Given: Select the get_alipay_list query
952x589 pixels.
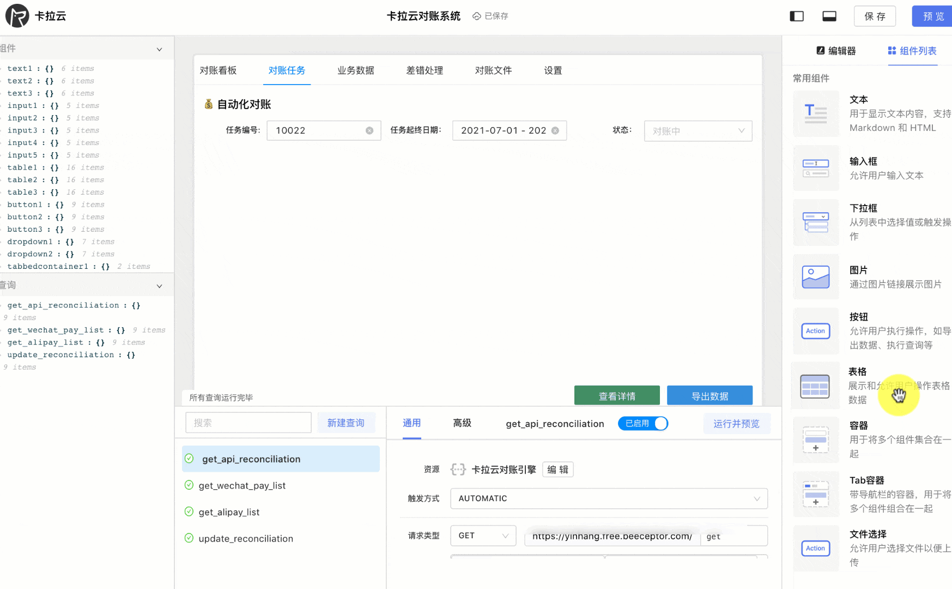Looking at the screenshot, I should (x=229, y=512).
